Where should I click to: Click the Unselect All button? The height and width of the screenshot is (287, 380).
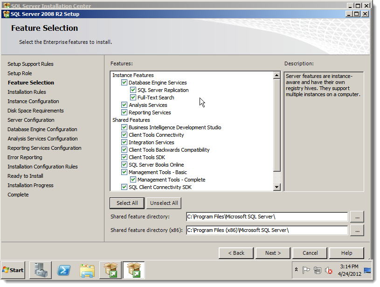point(164,203)
